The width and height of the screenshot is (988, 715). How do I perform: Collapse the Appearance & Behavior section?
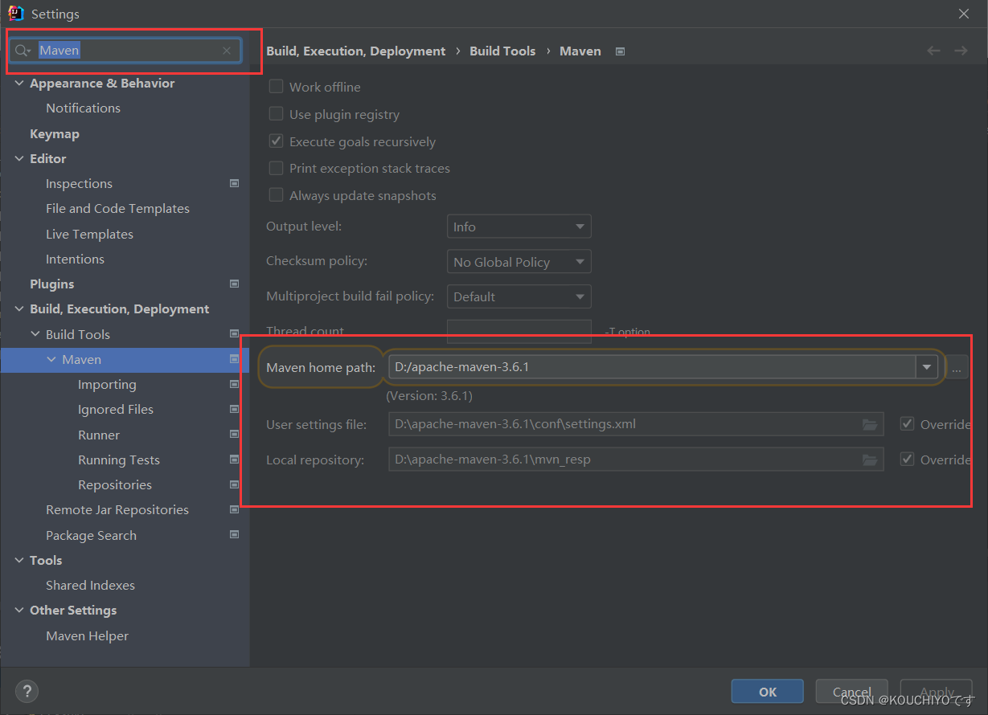(19, 84)
